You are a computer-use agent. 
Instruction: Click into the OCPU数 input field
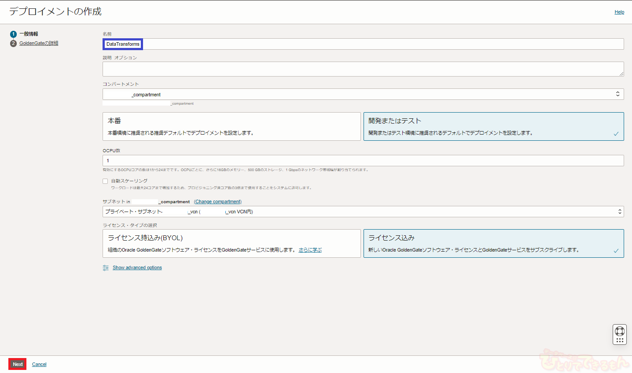pyautogui.click(x=363, y=161)
